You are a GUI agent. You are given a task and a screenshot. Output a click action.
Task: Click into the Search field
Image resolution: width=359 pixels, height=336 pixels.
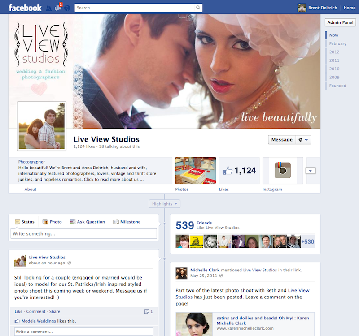point(134,8)
